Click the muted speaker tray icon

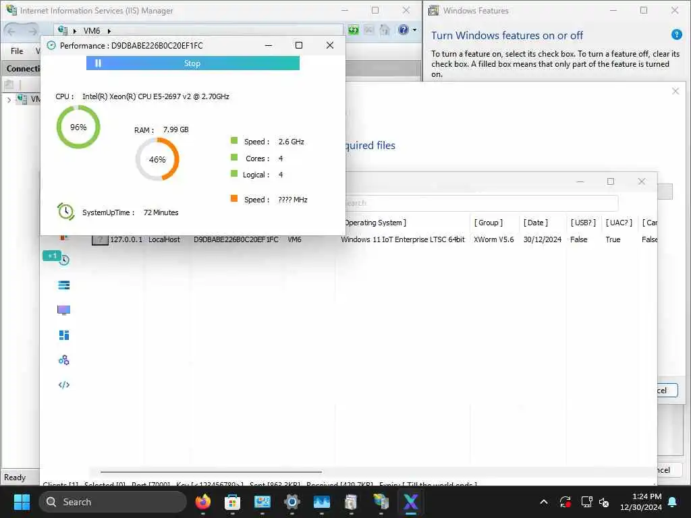(x=604, y=502)
